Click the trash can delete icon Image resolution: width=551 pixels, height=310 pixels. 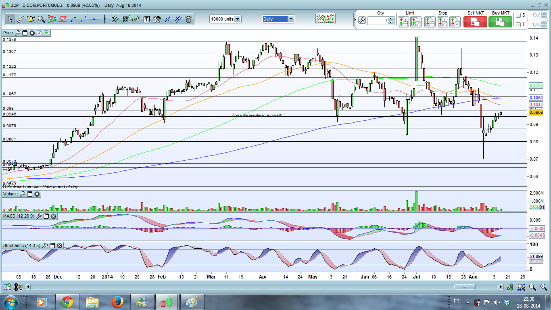tap(188, 19)
